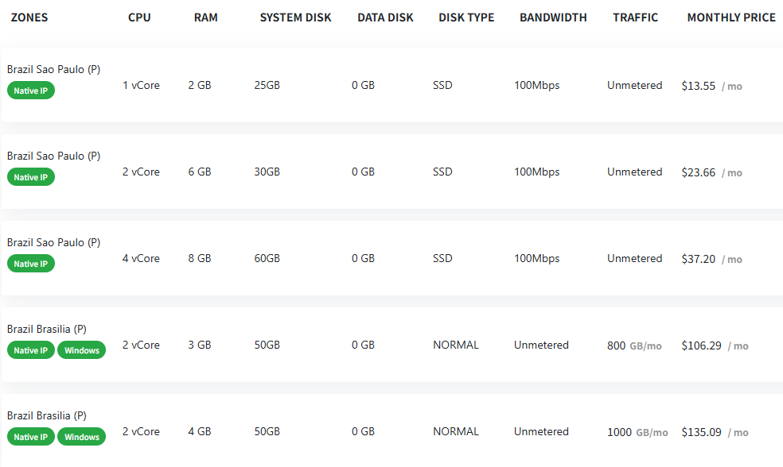The width and height of the screenshot is (783, 467).
Task: Click the ZONES column header
Action: (29, 17)
